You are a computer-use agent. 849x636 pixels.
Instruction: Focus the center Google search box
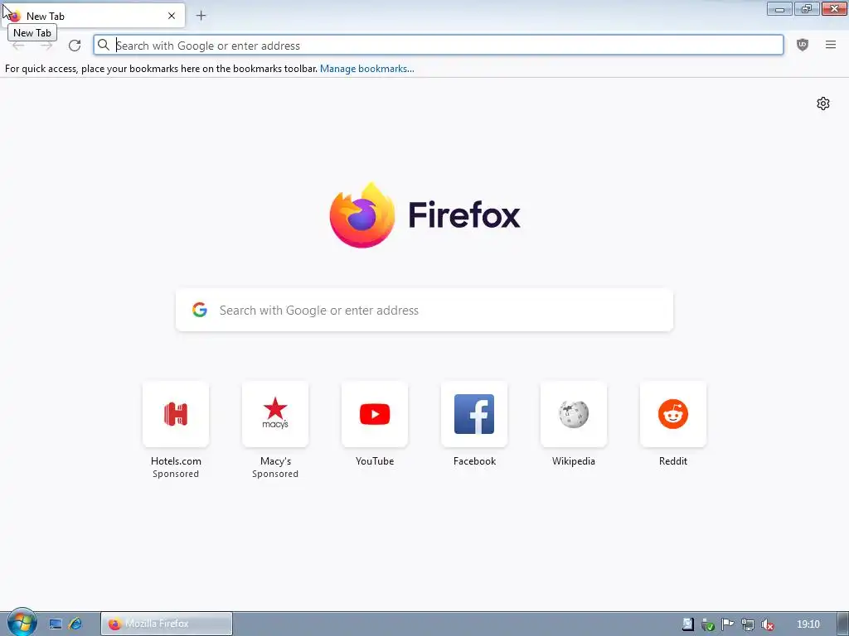pyautogui.click(x=424, y=310)
